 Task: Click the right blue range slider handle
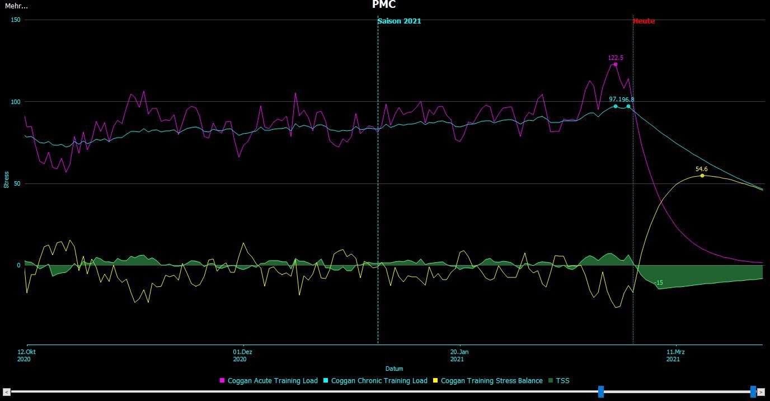[x=753, y=391]
